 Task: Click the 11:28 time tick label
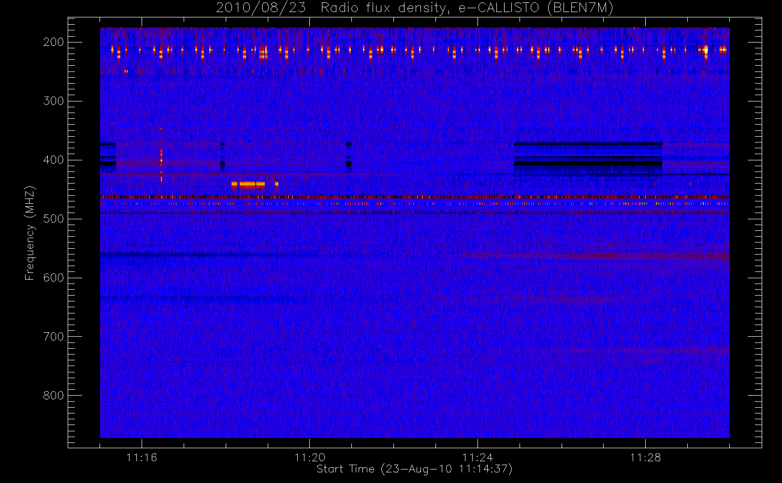tap(645, 457)
